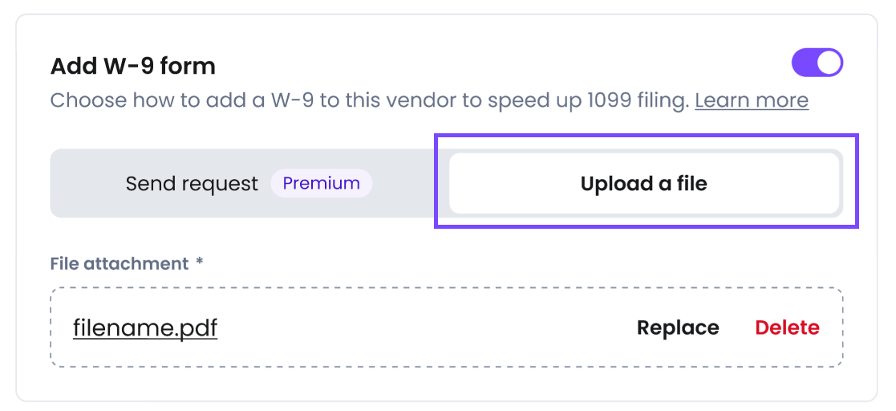This screenshot has width=896, height=411.
Task: Click the white knob on the W-9 switch
Action: 829,63
